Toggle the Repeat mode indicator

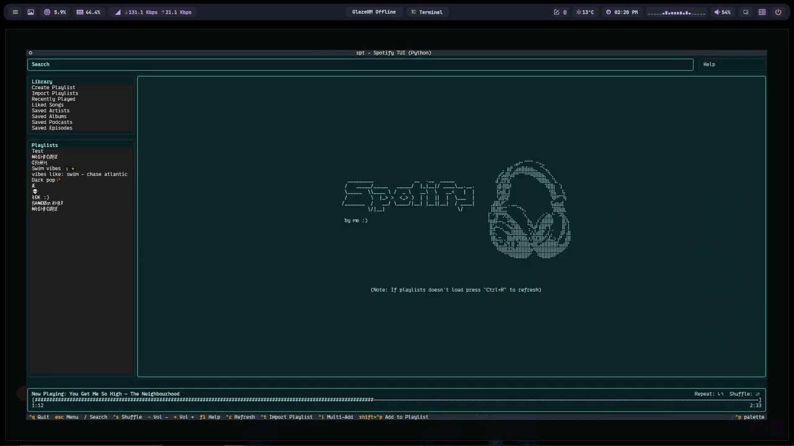pyautogui.click(x=709, y=394)
